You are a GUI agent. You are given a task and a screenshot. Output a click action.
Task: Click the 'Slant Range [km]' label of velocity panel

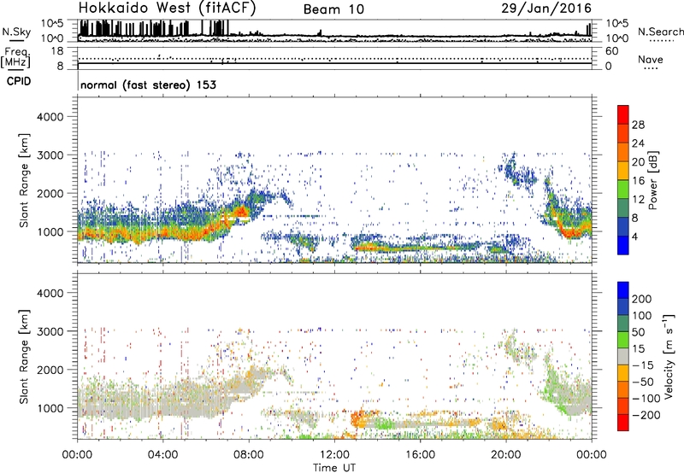tap(24, 357)
